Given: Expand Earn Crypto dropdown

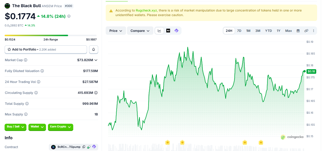Looking at the screenshot, I should click(x=60, y=127).
